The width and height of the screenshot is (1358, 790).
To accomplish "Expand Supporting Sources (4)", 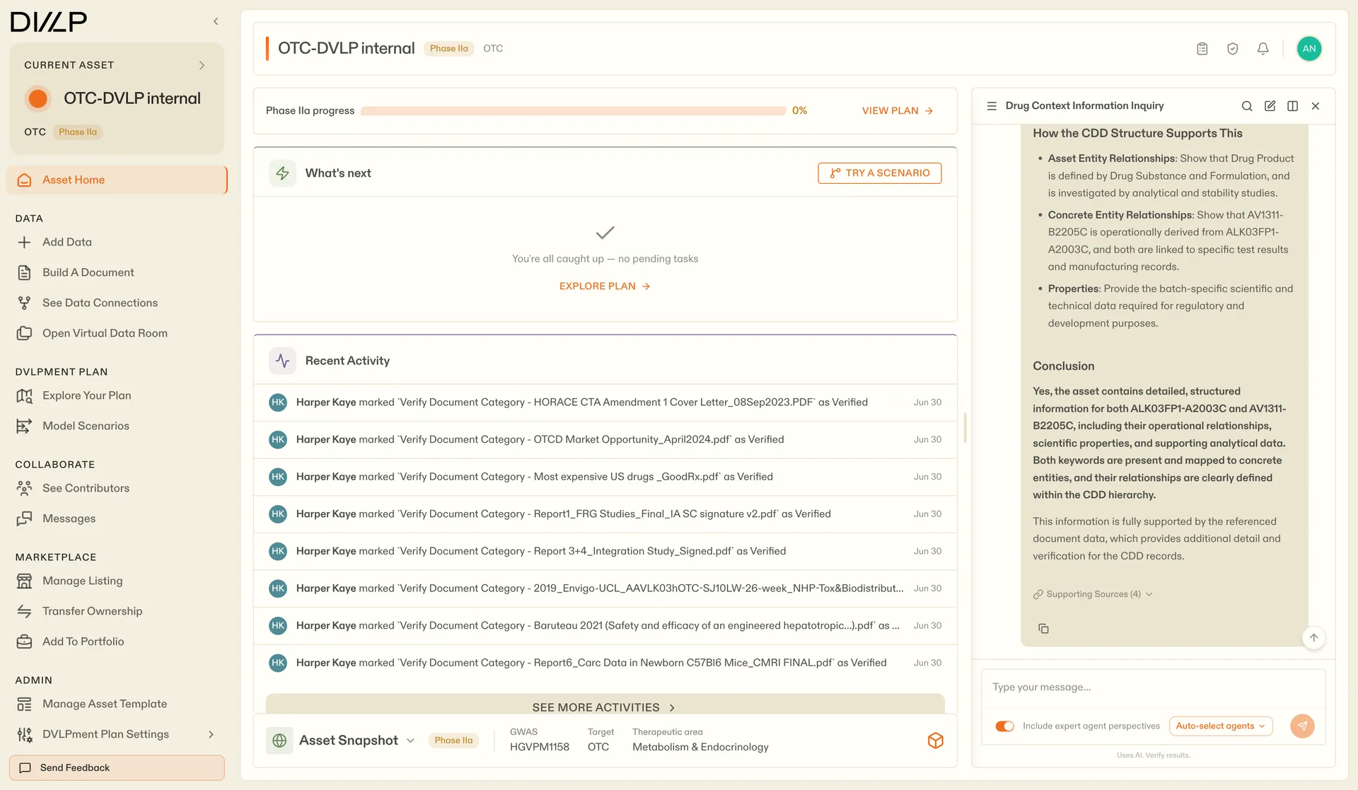I will click(1093, 594).
